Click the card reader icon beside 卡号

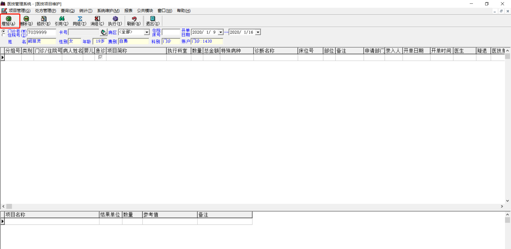coord(104,32)
